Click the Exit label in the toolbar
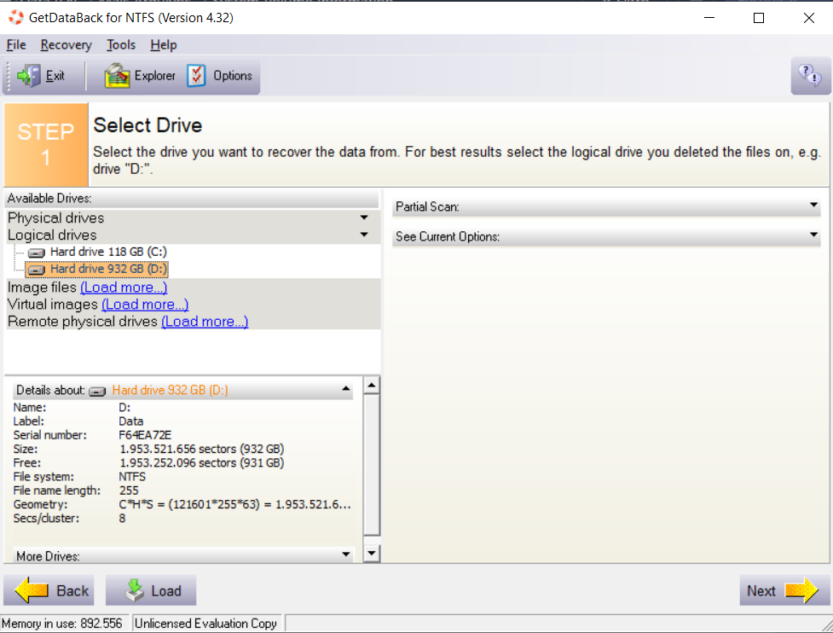Screen dimensions: 833x633 click(x=55, y=76)
